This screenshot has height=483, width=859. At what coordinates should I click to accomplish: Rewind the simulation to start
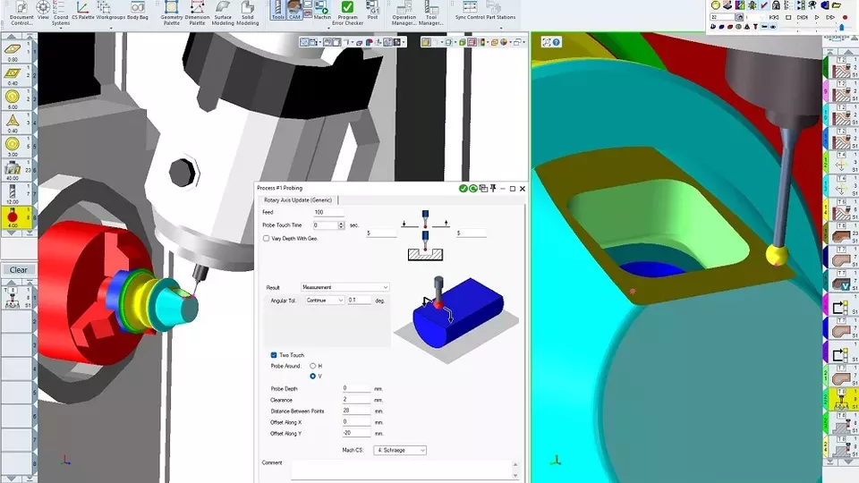pos(774,18)
